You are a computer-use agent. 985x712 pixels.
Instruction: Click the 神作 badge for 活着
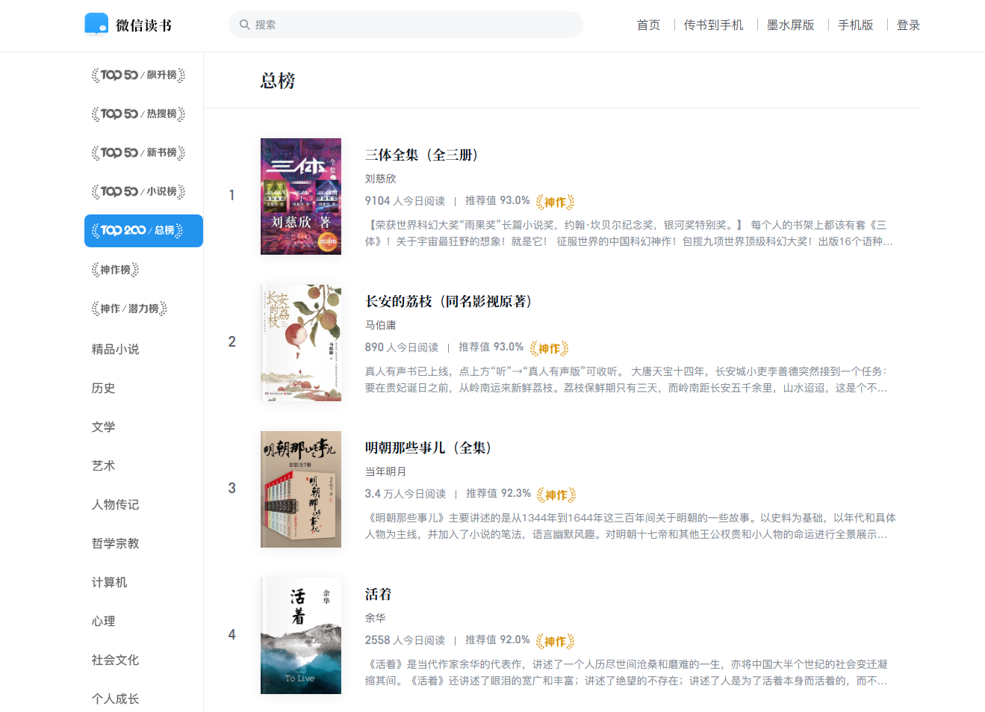tap(555, 641)
